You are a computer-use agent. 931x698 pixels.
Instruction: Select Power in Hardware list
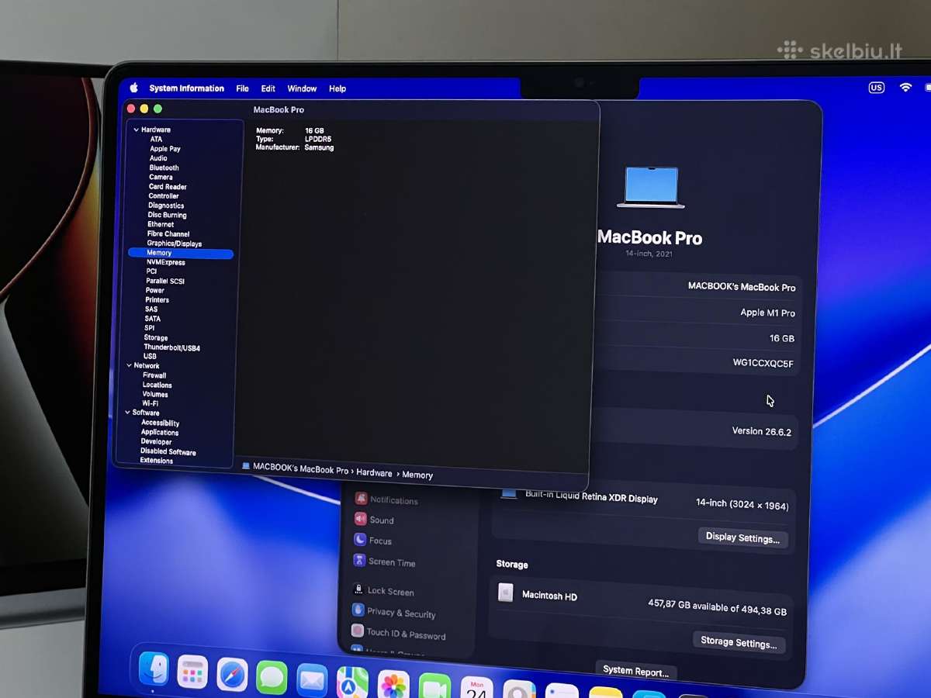point(155,290)
